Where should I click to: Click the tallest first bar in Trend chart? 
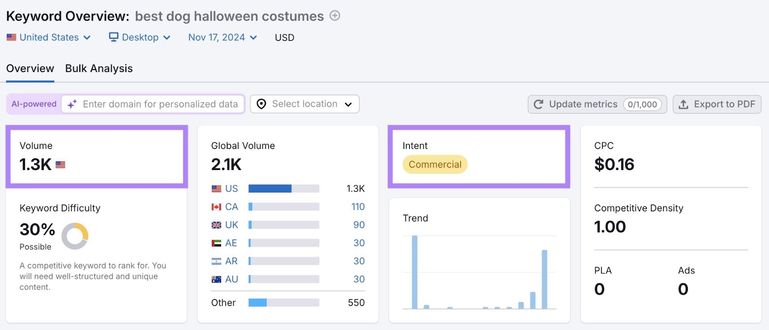[415, 271]
